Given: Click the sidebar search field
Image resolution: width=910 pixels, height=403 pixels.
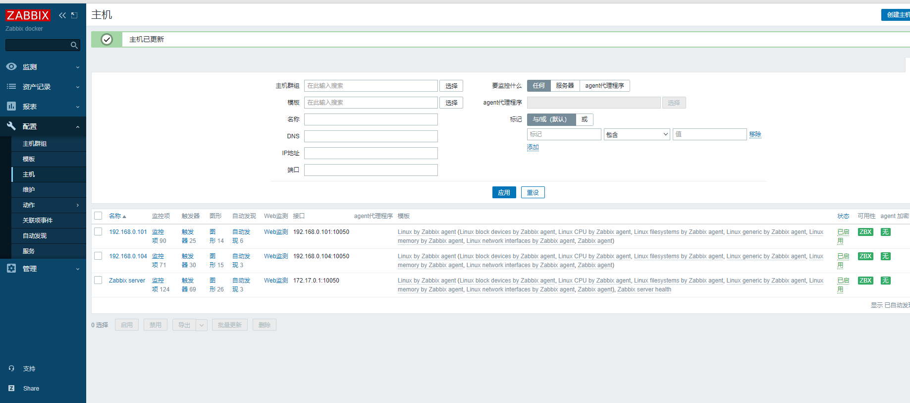Looking at the screenshot, I should pyautogui.click(x=38, y=45).
